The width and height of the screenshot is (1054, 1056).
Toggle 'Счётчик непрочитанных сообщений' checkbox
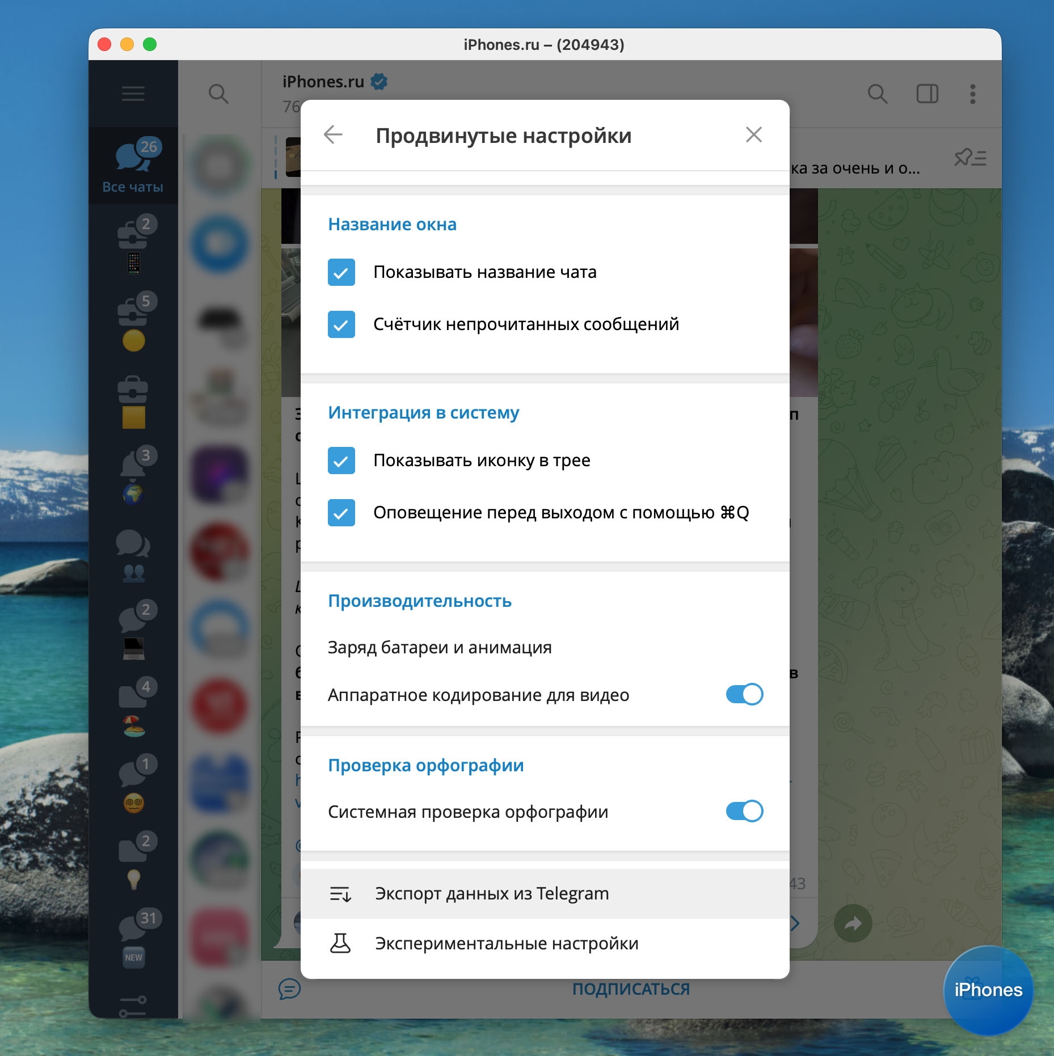pyautogui.click(x=342, y=324)
